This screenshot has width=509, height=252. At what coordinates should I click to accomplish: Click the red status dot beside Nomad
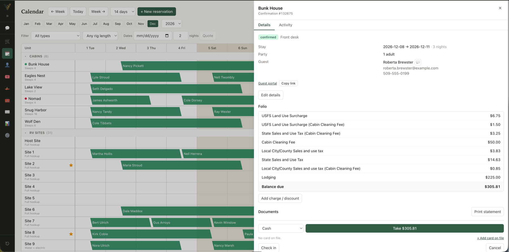[26, 99]
